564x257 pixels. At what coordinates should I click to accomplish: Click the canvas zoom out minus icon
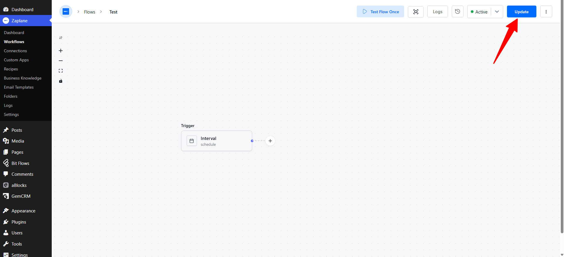click(x=61, y=61)
